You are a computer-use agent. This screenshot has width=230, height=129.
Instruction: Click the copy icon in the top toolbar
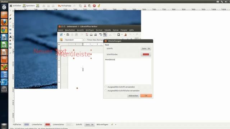coord(80,6)
